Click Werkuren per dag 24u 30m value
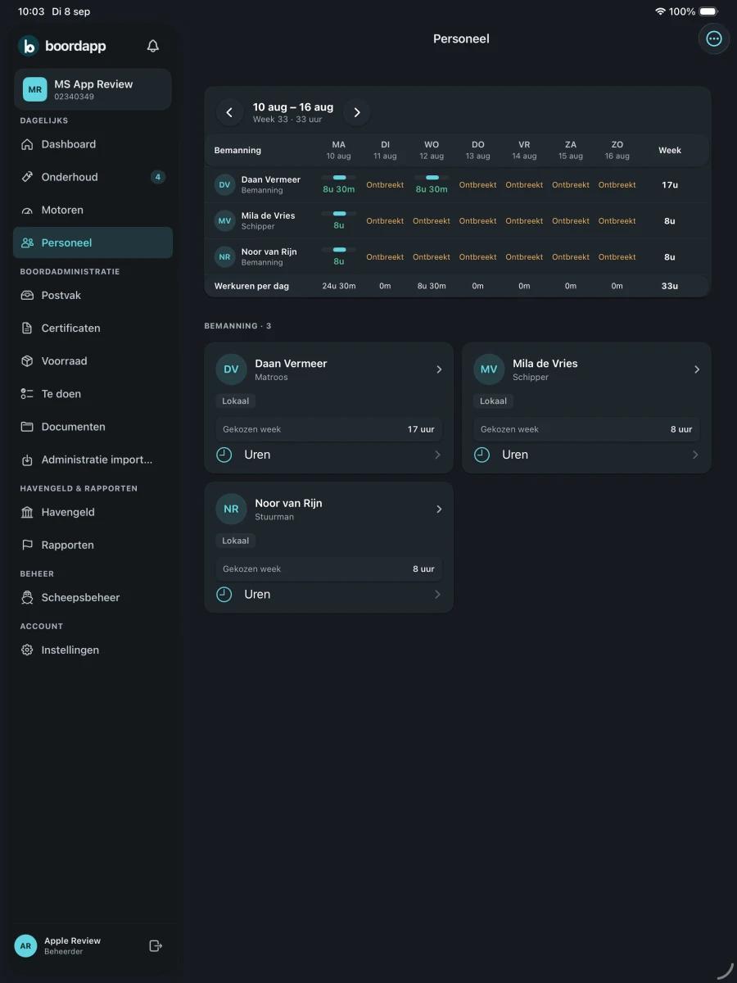The height and width of the screenshot is (983, 737). tap(338, 286)
